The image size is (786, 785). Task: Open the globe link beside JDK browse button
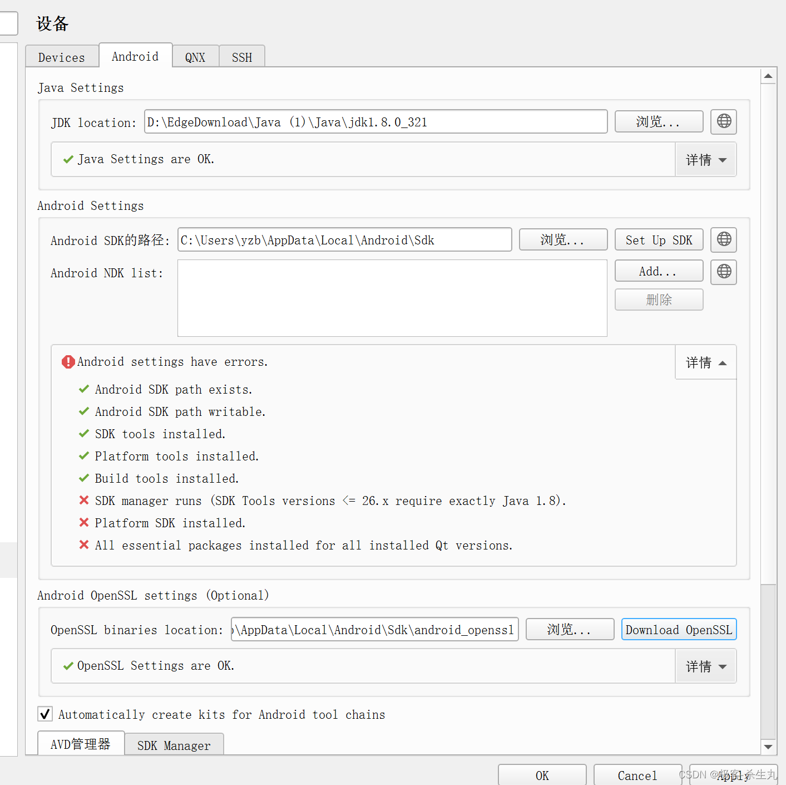723,121
